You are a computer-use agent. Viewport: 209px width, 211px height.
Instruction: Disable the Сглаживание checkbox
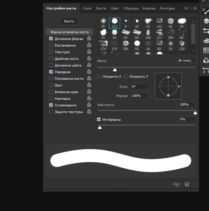coord(51,105)
